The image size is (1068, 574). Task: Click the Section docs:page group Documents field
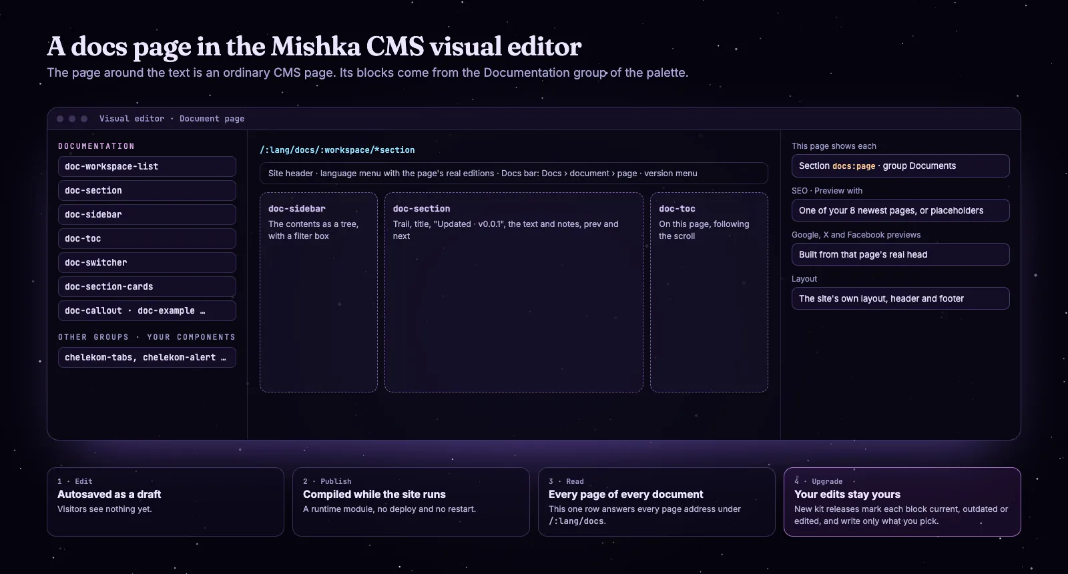tap(900, 166)
